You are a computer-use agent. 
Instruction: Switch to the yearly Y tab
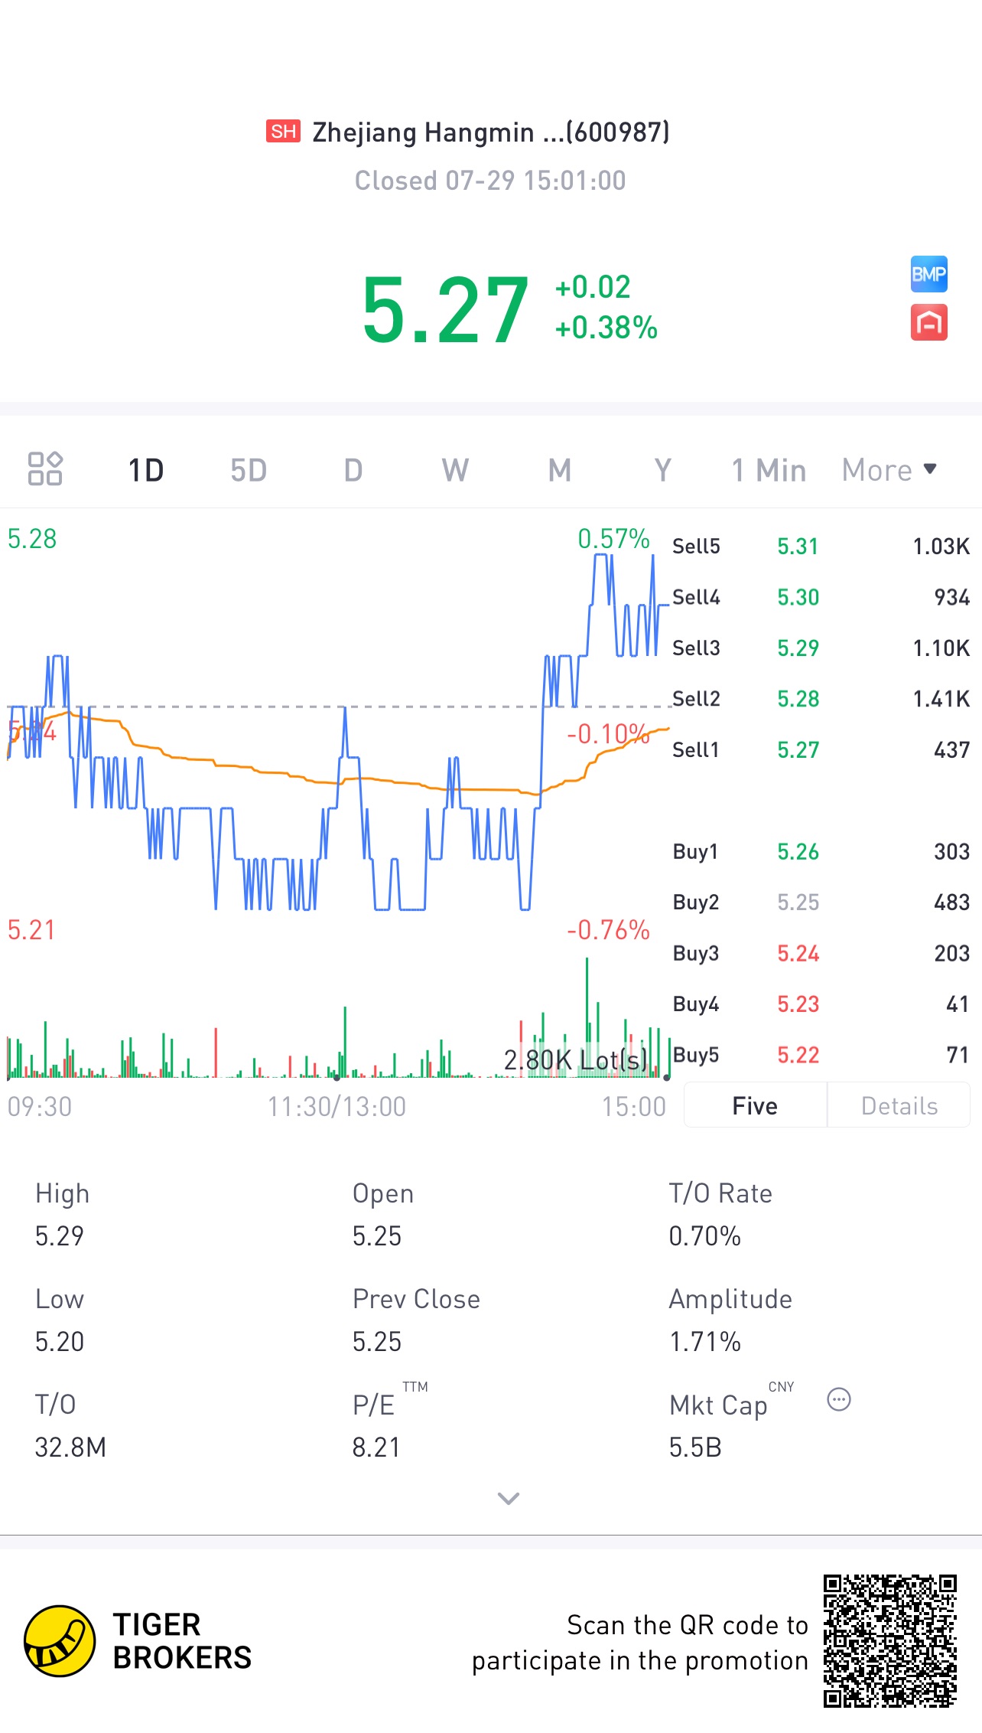662,470
